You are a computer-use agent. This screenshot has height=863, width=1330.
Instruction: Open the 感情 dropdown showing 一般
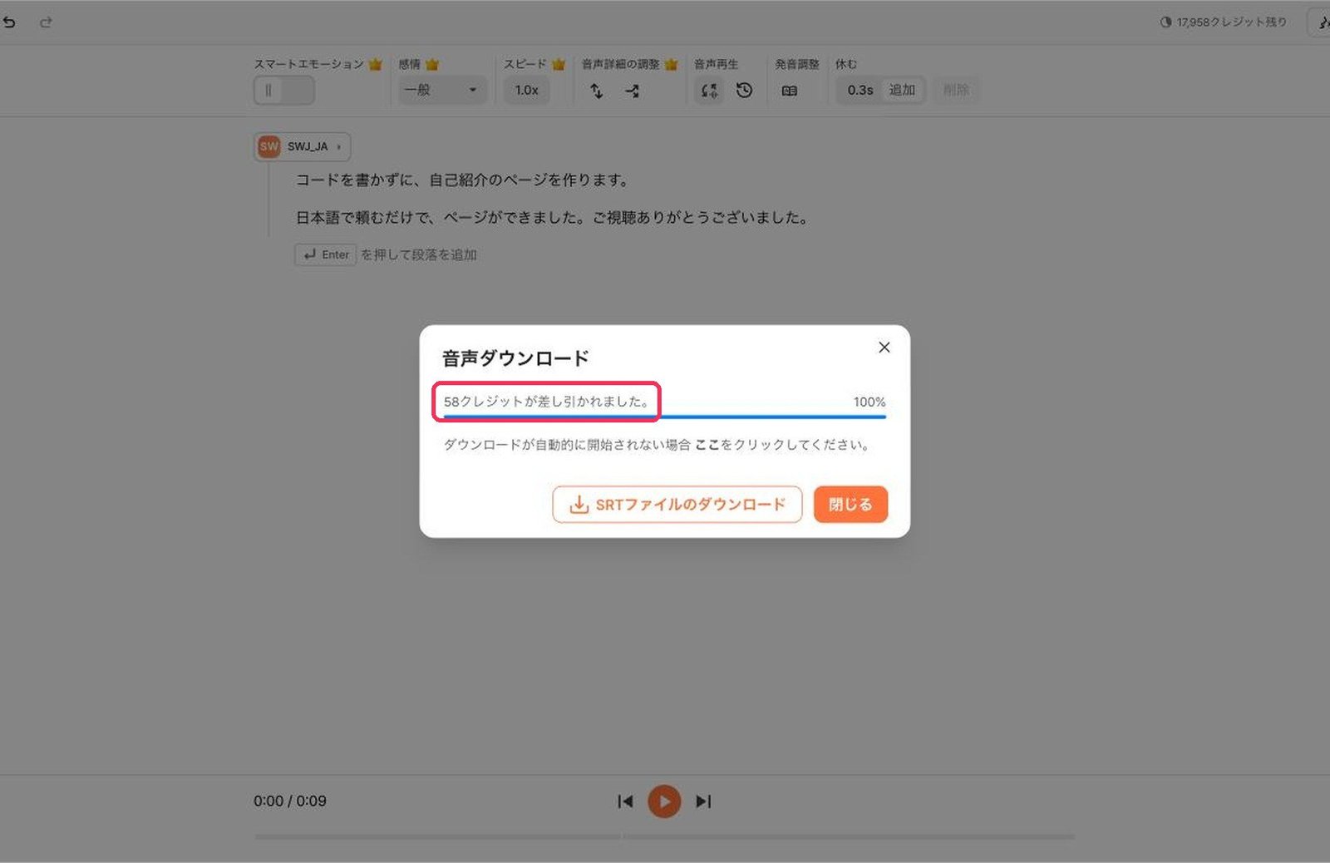(x=441, y=90)
